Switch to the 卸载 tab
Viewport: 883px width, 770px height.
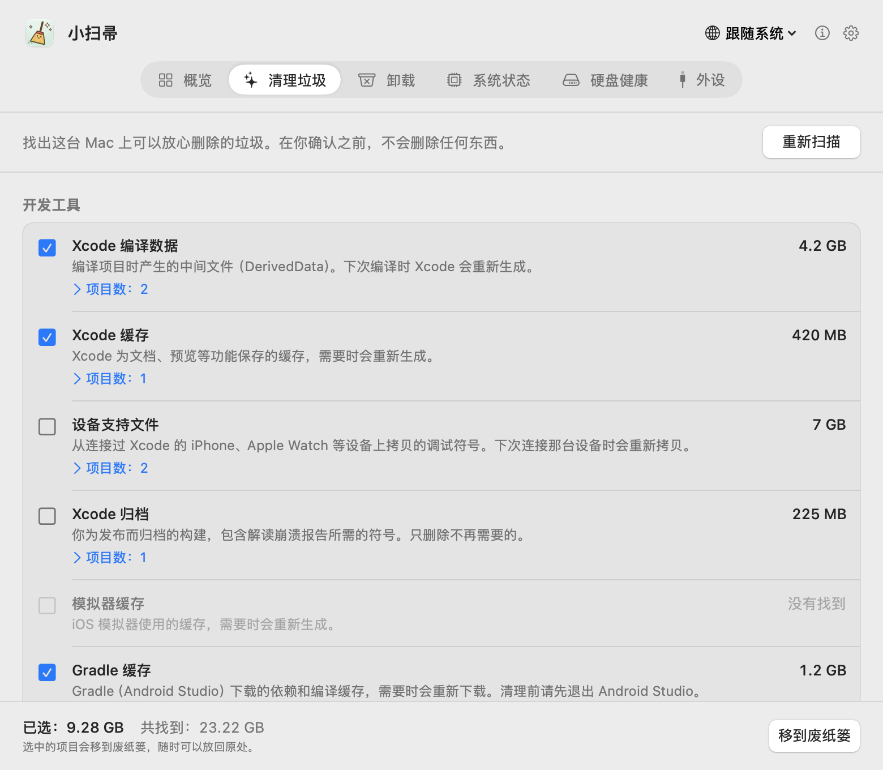(387, 80)
